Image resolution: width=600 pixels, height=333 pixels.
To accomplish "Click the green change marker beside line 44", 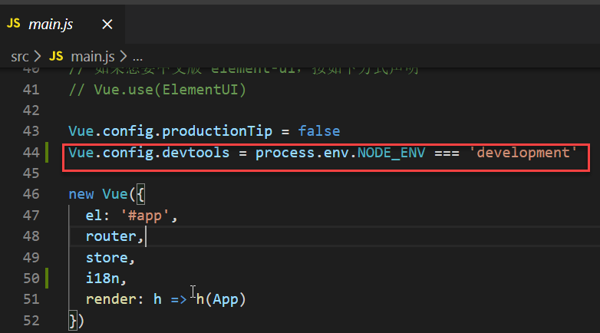I will 48,153.
